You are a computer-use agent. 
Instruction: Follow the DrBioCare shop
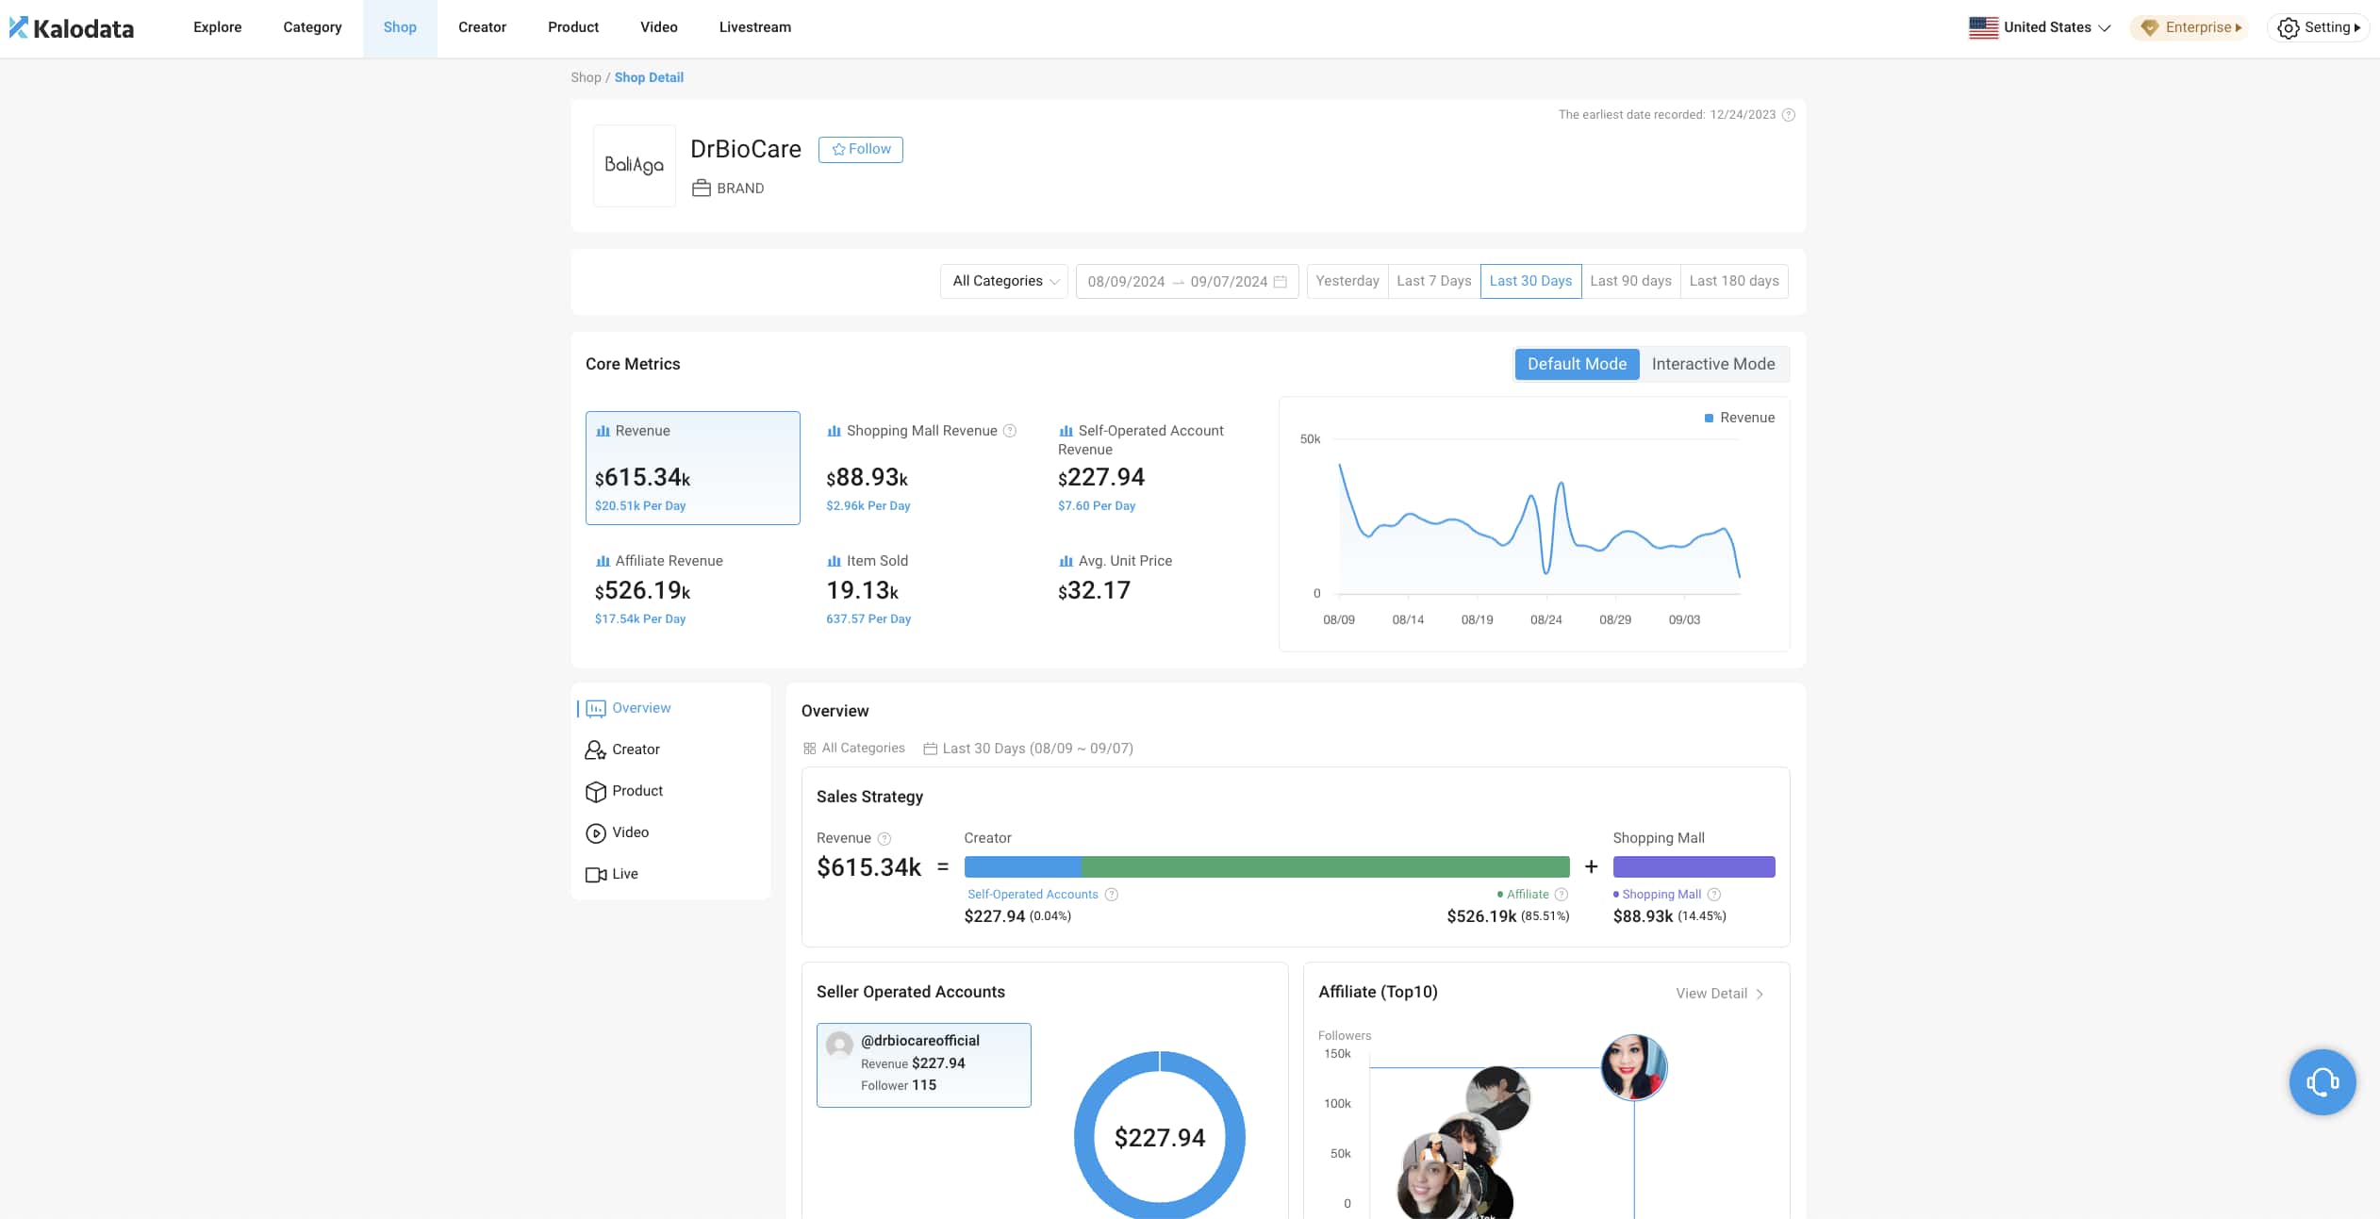click(x=860, y=149)
